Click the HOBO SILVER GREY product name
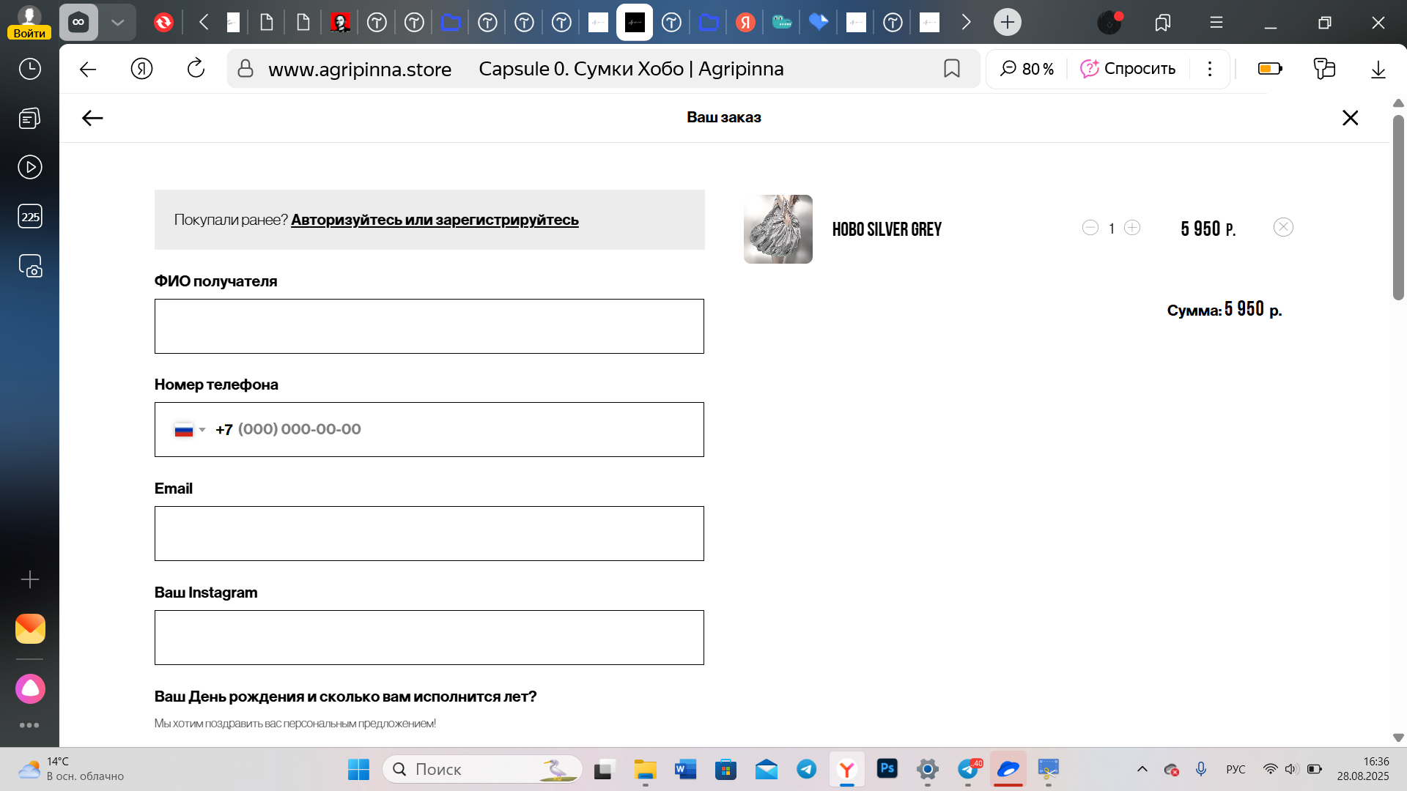This screenshot has height=791, width=1407. (x=887, y=229)
